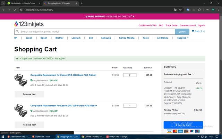Image resolution: width=222 pixels, height=139 pixels.
Task: Click the Sign In link
Action: coord(202,25)
